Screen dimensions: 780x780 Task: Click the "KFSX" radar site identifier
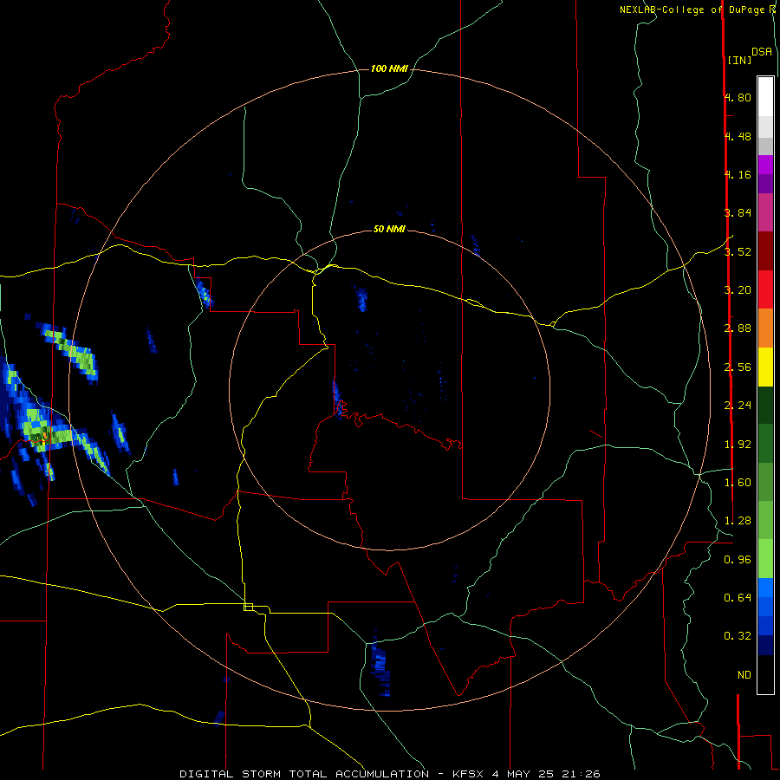click(x=468, y=774)
